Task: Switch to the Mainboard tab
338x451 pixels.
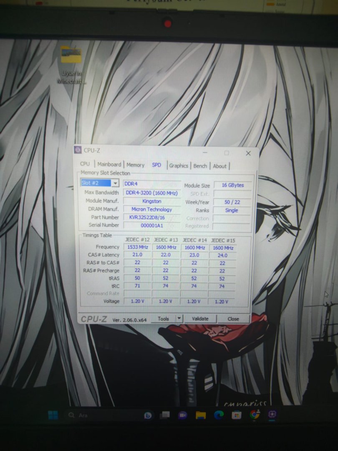Action: pos(109,164)
